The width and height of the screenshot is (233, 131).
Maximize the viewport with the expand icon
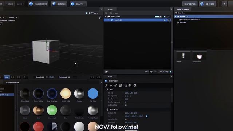tap(100, 18)
